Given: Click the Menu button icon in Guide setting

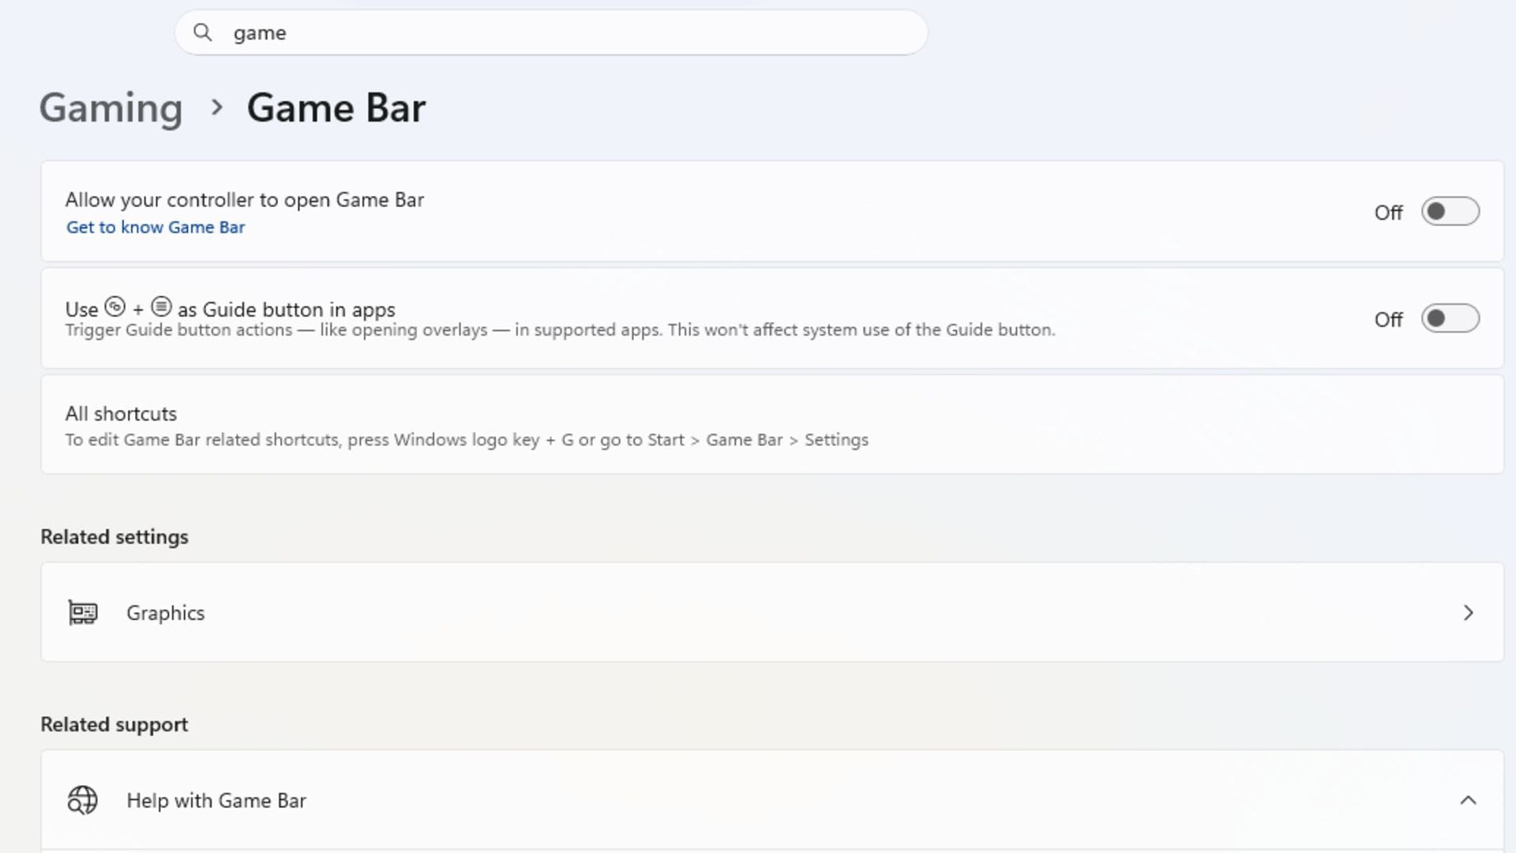Looking at the screenshot, I should pyautogui.click(x=161, y=306).
